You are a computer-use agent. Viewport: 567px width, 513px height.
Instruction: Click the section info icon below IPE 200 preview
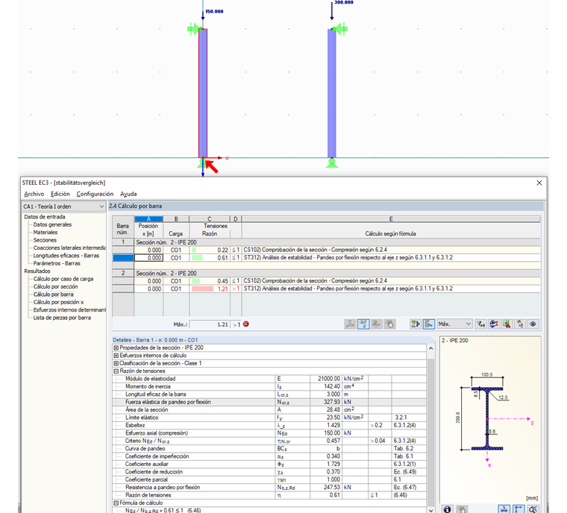click(447, 509)
